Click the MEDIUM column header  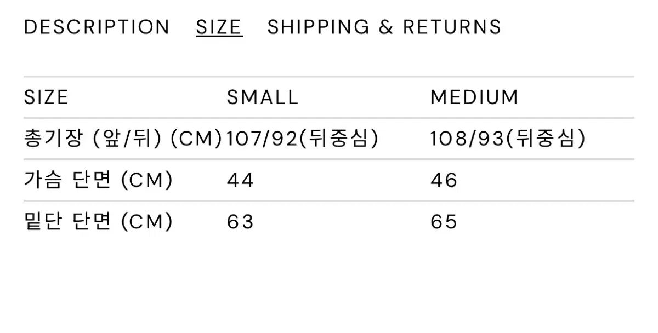pyautogui.click(x=474, y=97)
